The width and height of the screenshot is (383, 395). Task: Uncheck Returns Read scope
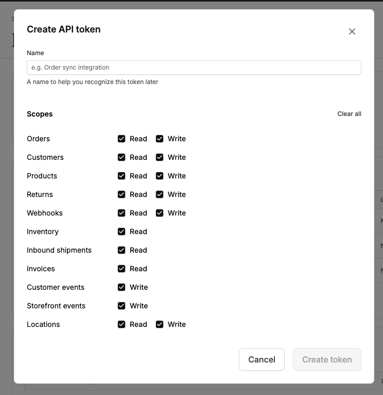pyautogui.click(x=121, y=194)
